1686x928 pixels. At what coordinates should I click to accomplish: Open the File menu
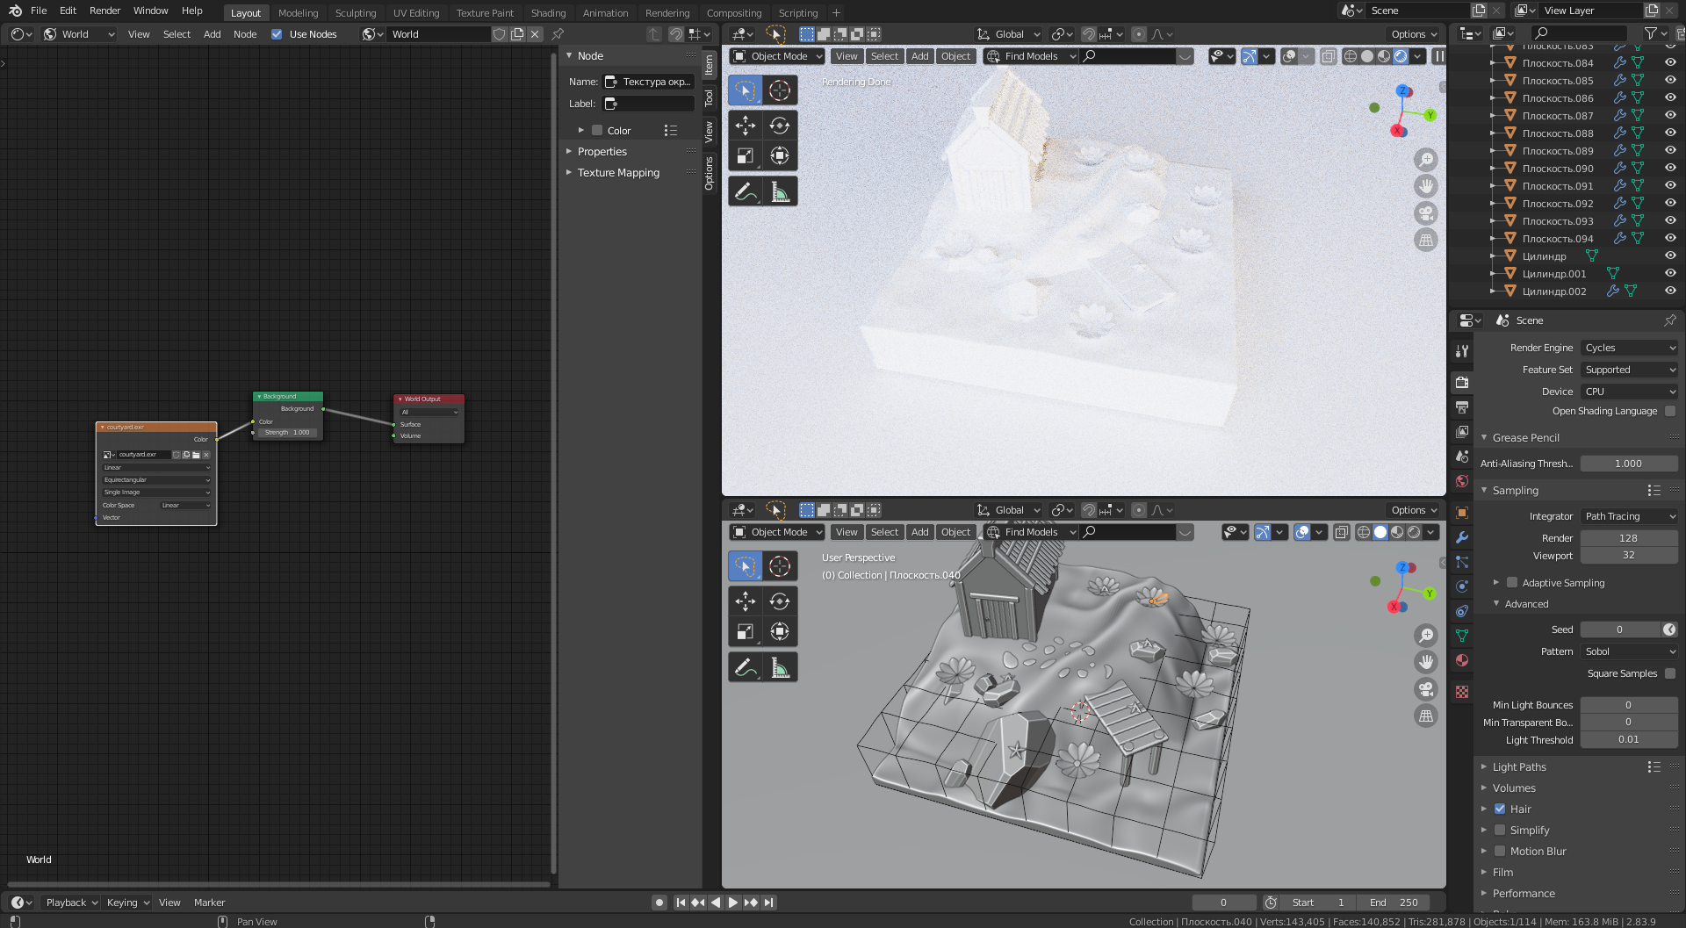click(39, 11)
